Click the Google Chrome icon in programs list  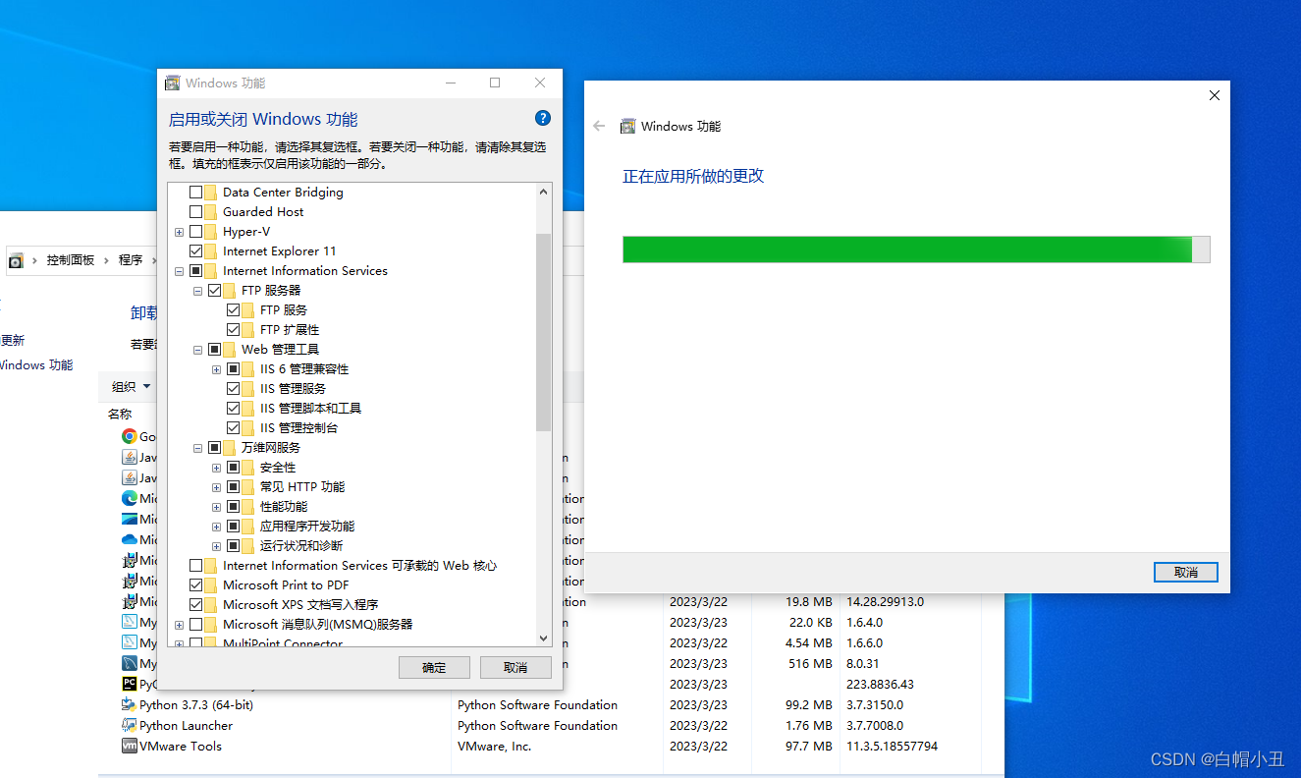tap(130, 436)
